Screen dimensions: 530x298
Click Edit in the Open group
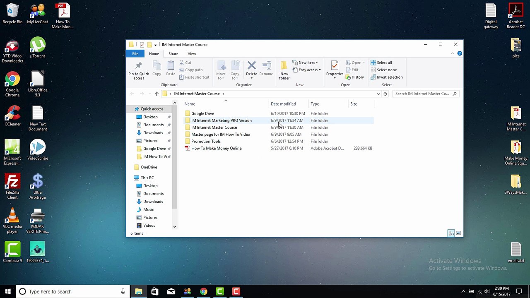(352, 70)
